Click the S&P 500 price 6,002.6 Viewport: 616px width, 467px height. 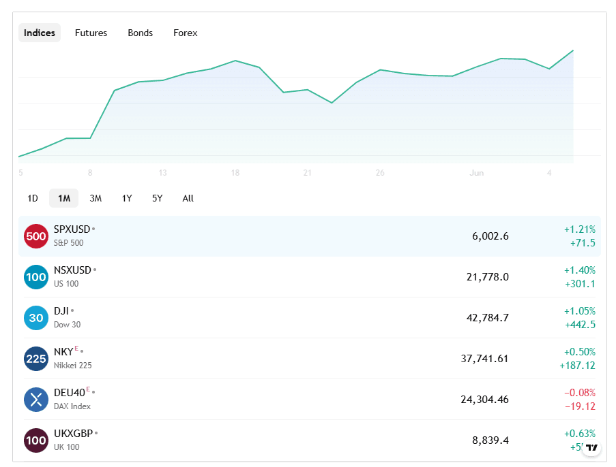[x=490, y=236]
